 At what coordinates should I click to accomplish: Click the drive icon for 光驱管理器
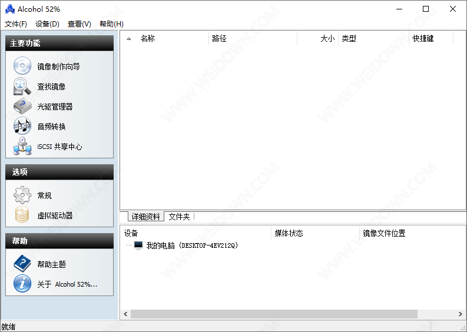click(22, 107)
